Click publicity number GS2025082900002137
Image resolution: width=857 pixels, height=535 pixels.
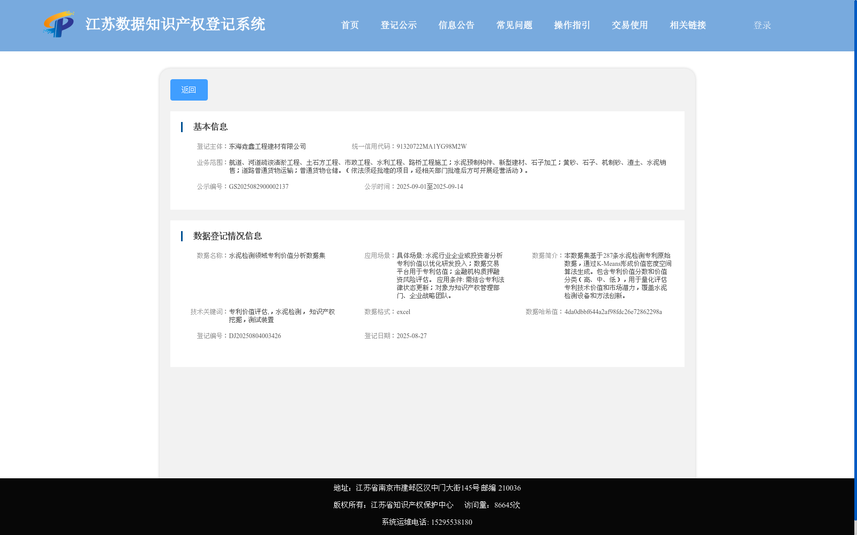pos(259,187)
